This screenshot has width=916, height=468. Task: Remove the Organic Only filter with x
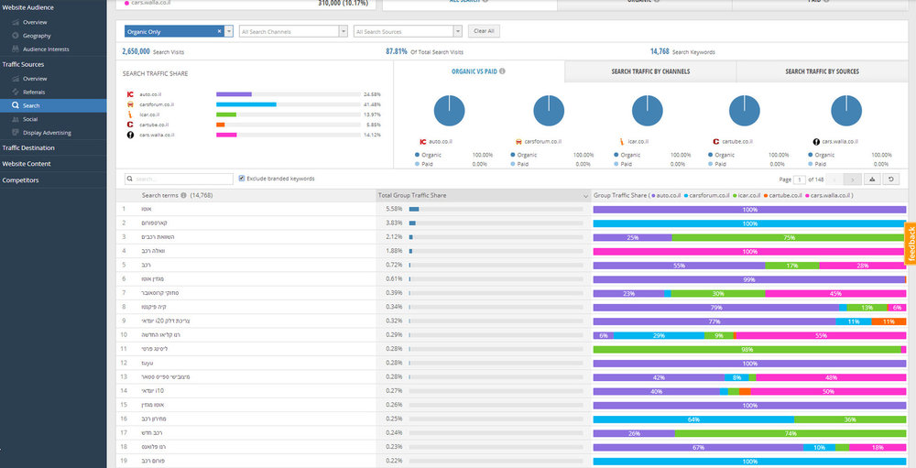[x=219, y=31]
